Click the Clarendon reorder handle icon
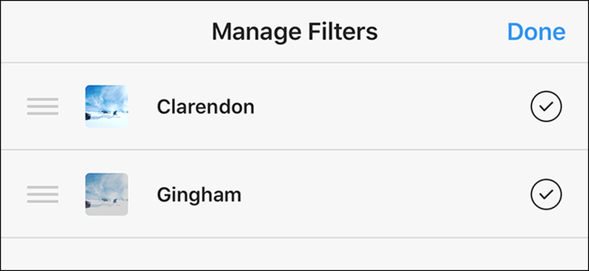Screen dimensions: 589x271 tap(42, 106)
